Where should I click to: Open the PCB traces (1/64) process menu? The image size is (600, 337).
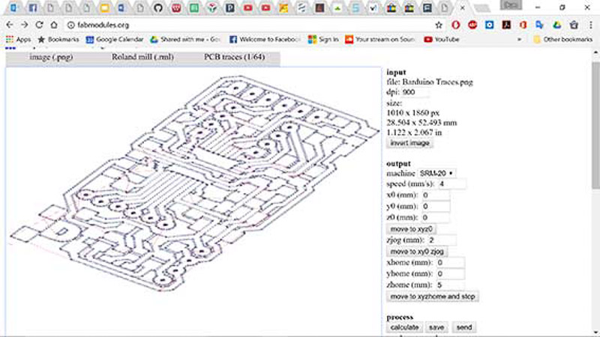pos(234,57)
